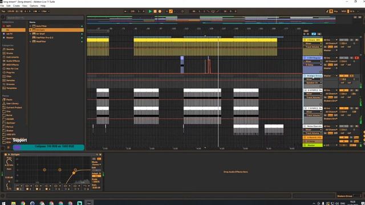This screenshot has width=365, height=205.
Task: Open the File menu
Action: (2, 6)
